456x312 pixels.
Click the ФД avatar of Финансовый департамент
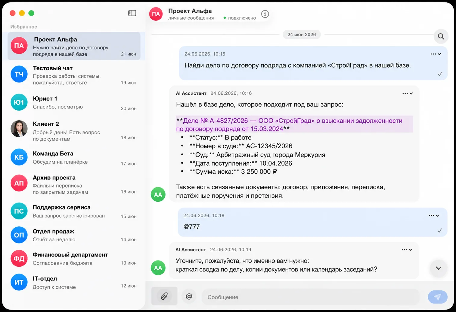pos(19,258)
